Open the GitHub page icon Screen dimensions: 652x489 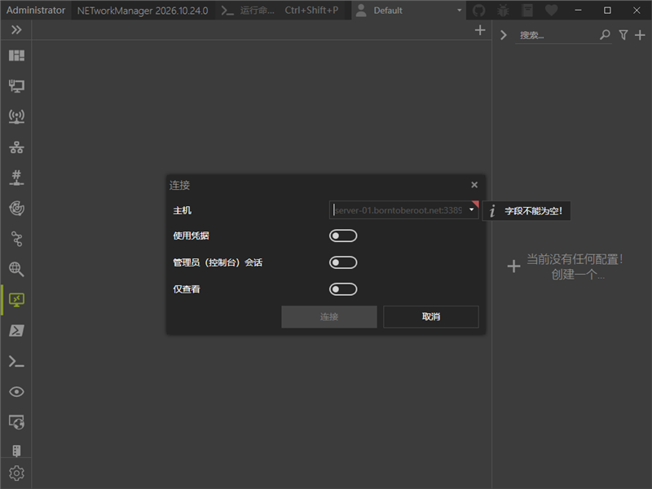[x=478, y=10]
